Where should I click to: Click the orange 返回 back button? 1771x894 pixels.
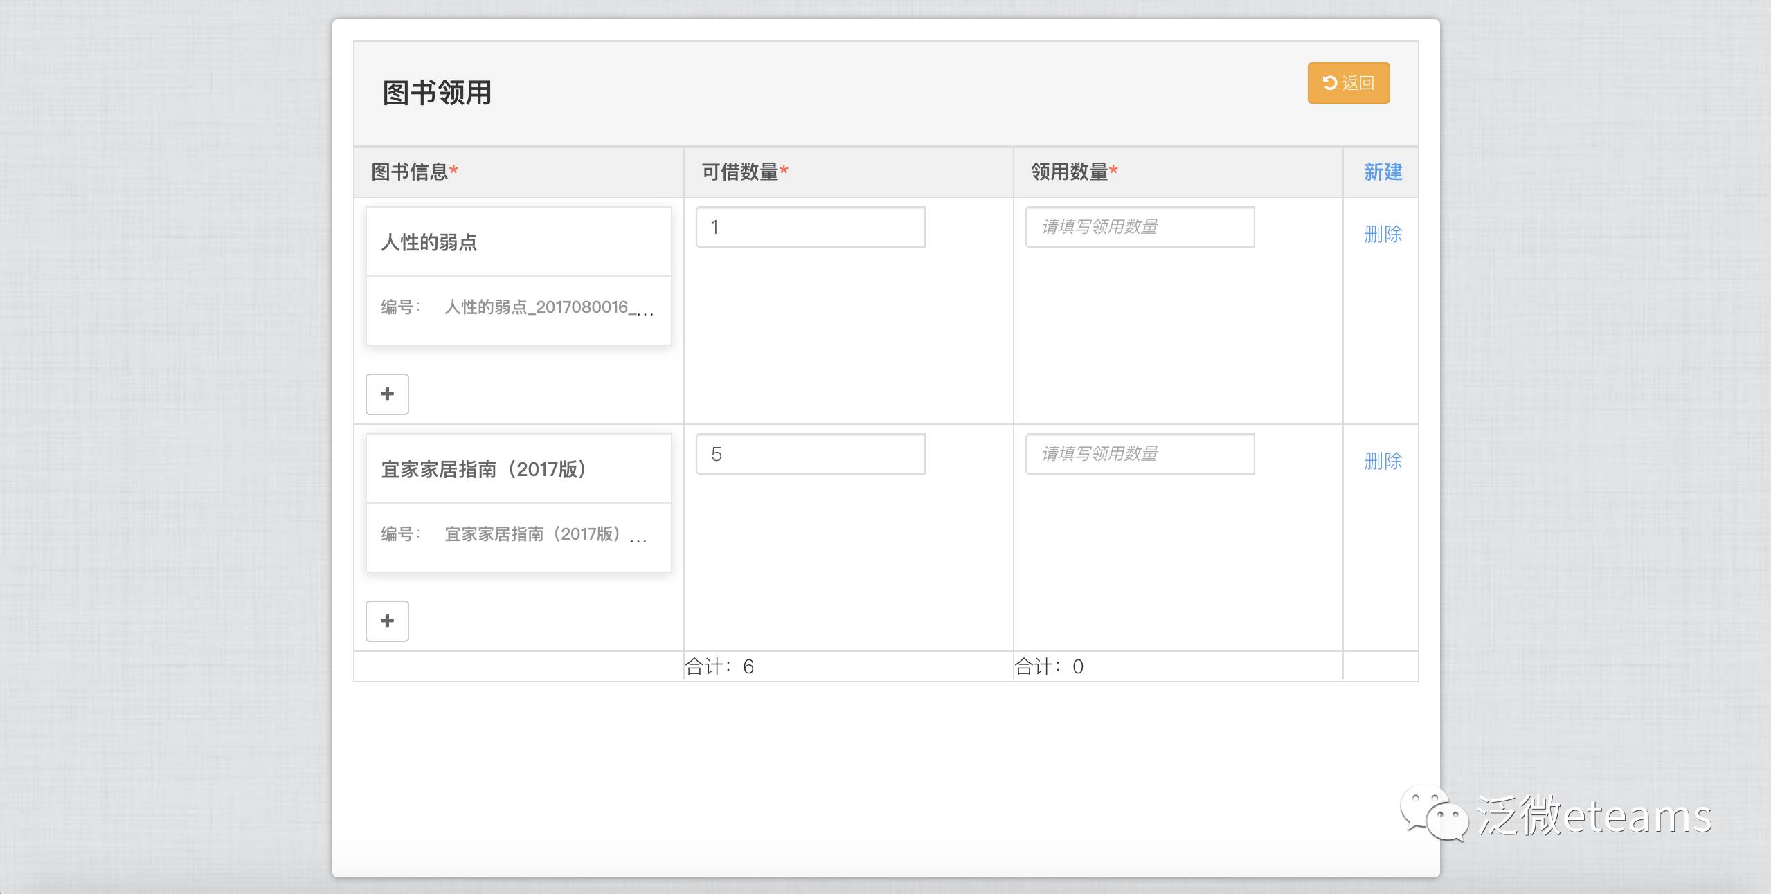tap(1348, 83)
